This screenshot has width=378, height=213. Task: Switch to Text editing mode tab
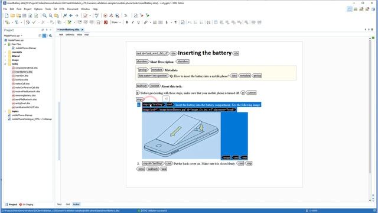coord(59,204)
